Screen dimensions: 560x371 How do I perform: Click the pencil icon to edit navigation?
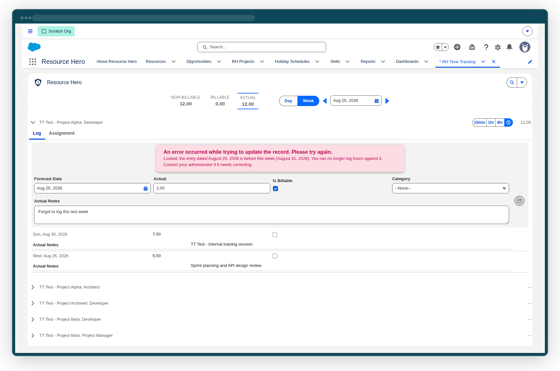530,62
